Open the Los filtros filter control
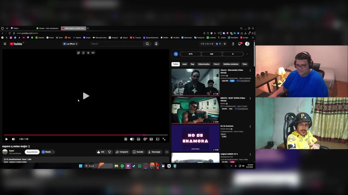This screenshot has width=348, height=195. pos(70,44)
